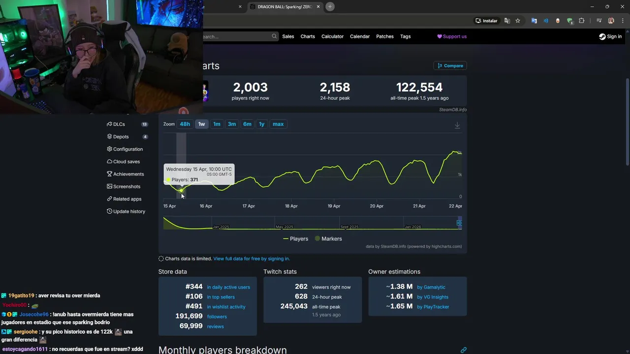Image resolution: width=630 pixels, height=354 pixels.
Task: Click the green extension icon with badge
Action: pyautogui.click(x=570, y=21)
